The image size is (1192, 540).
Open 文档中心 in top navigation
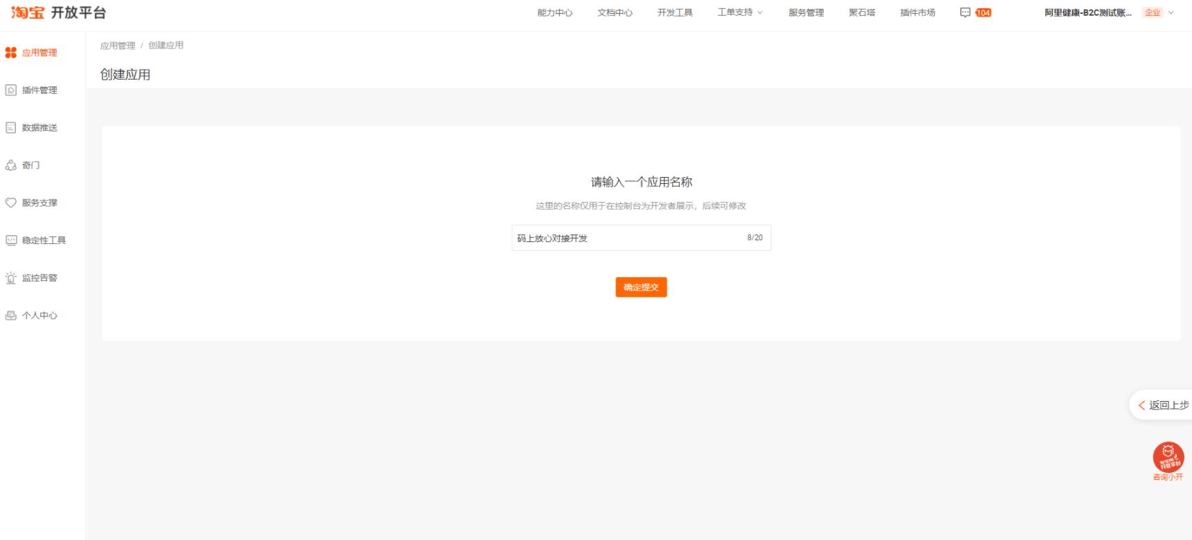(x=615, y=12)
